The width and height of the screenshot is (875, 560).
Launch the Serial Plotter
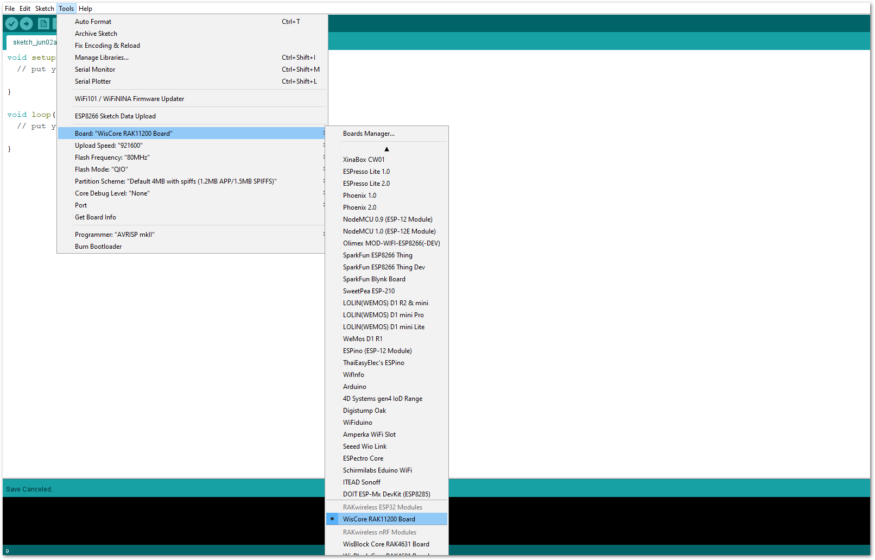pyautogui.click(x=192, y=81)
